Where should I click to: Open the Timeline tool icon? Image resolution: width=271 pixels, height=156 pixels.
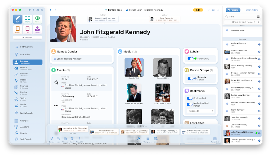(65, 139)
